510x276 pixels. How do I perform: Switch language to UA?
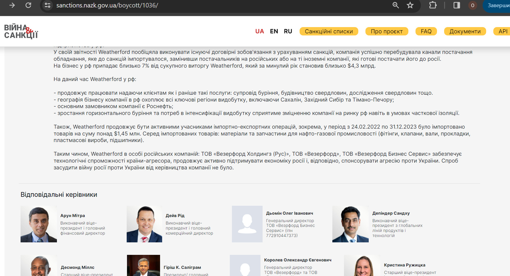(x=260, y=31)
